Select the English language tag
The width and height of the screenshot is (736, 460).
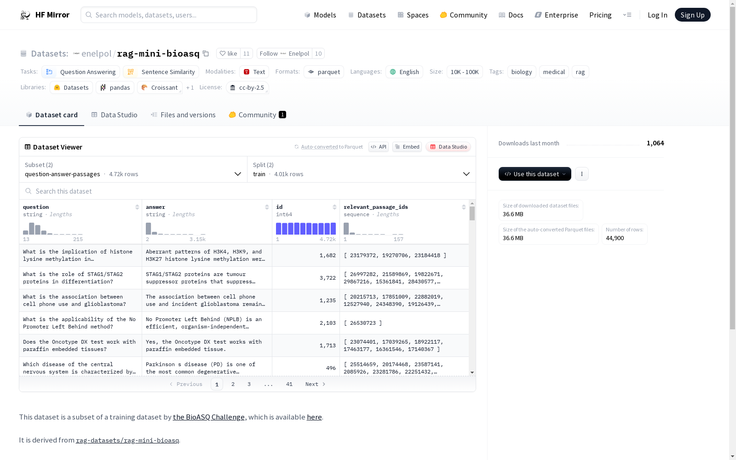click(x=404, y=72)
